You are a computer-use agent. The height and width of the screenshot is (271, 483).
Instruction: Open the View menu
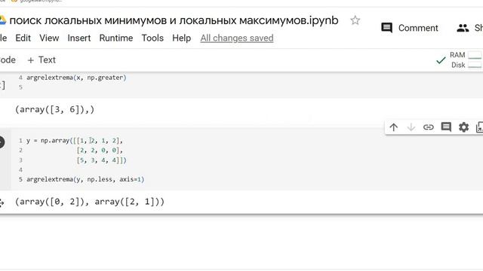click(x=49, y=38)
